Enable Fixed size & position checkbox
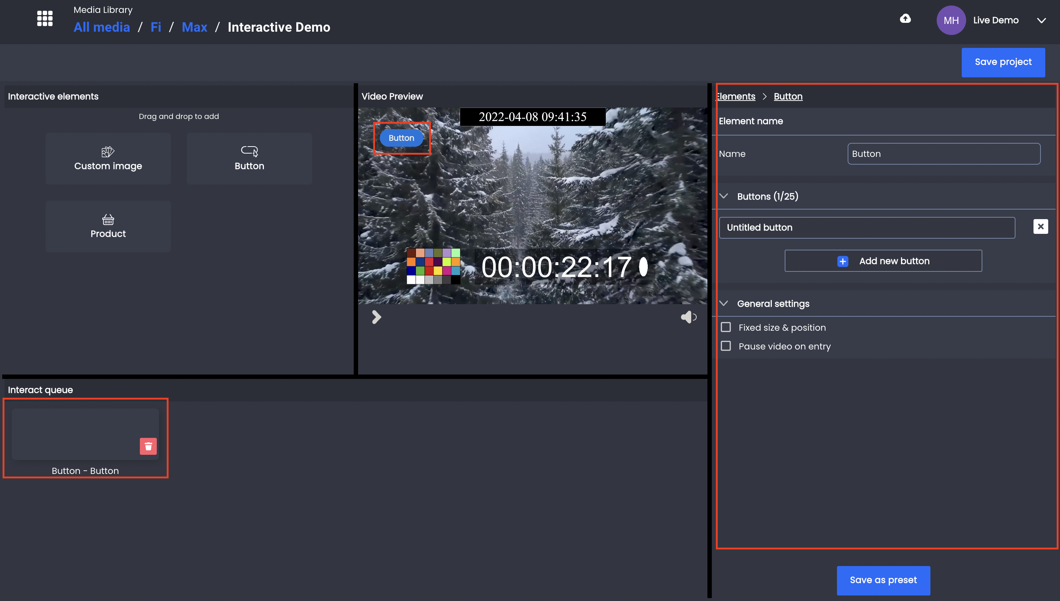The height and width of the screenshot is (601, 1060). 725,327
